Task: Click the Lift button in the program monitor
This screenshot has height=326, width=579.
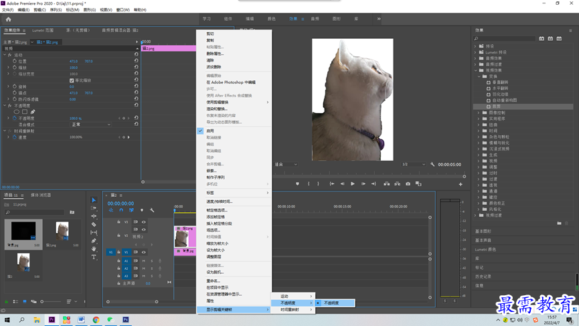Action: point(387,184)
